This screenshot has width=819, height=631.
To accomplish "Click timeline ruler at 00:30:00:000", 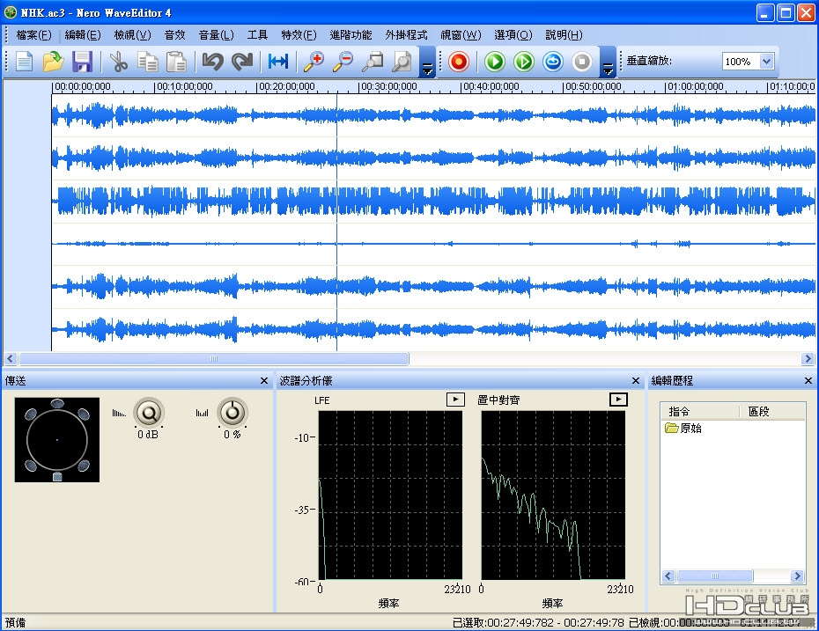I will [388, 86].
